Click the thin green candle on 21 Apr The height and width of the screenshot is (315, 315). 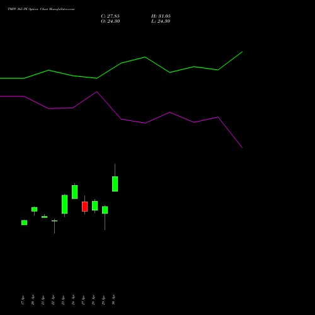coord(45,217)
